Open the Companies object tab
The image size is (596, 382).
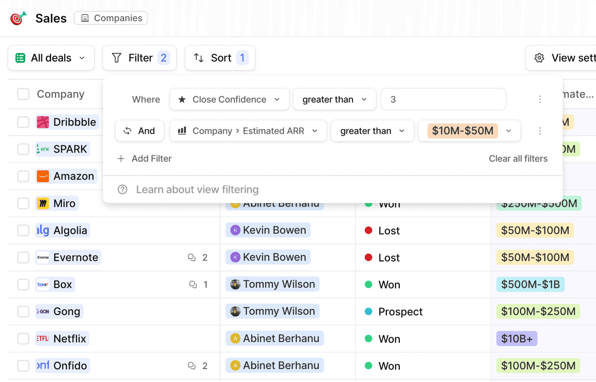point(111,18)
